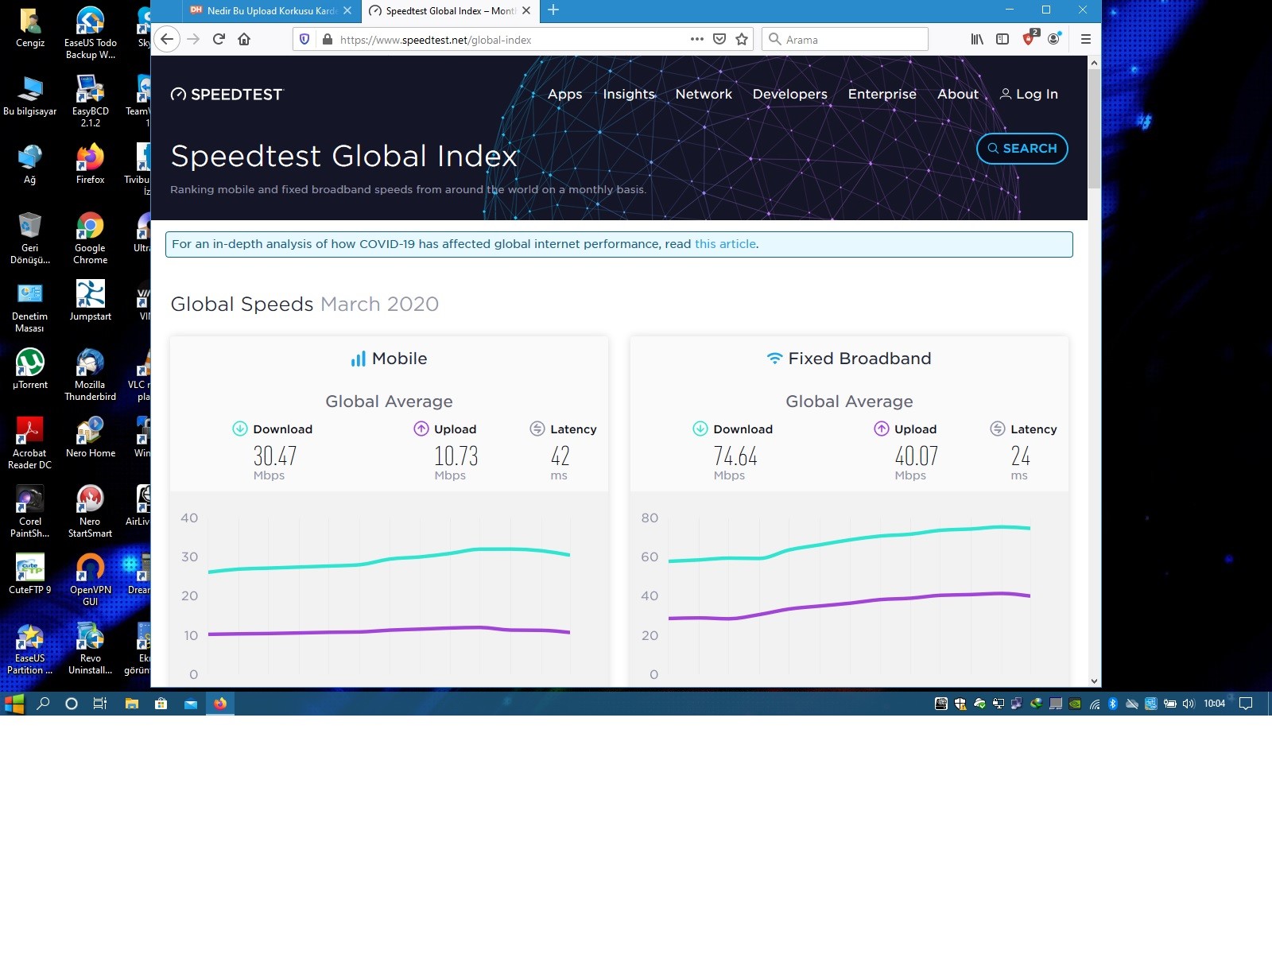
Task: Switch to Nedir Bu Upload Korkusu tab
Action: 270,11
